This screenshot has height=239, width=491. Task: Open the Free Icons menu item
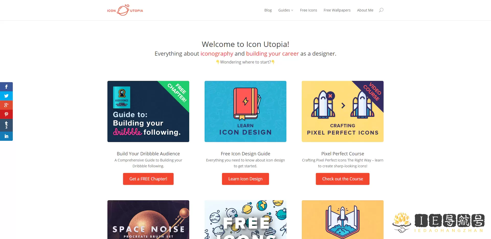[x=308, y=10]
